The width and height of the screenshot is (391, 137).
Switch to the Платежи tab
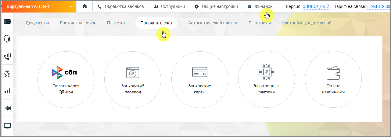coord(116,23)
